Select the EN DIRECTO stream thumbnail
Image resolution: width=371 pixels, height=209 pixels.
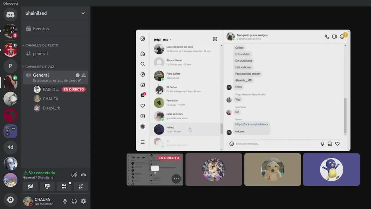(155, 170)
